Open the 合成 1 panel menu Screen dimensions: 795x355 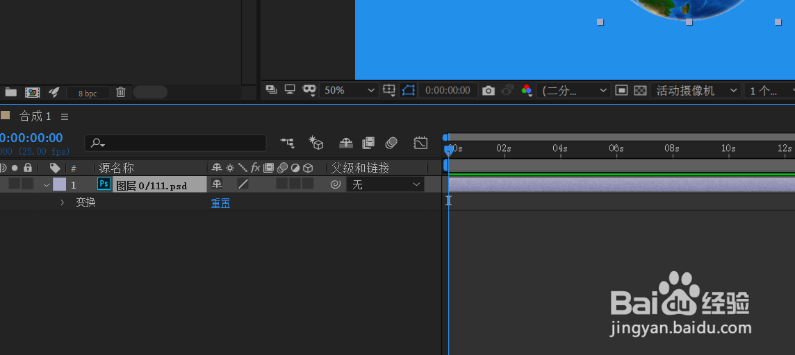point(65,116)
